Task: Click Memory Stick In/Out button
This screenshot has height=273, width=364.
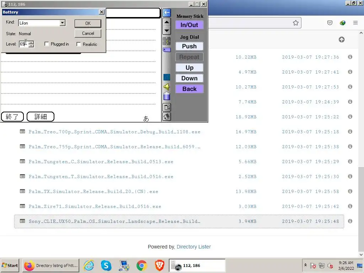Action: [189, 25]
